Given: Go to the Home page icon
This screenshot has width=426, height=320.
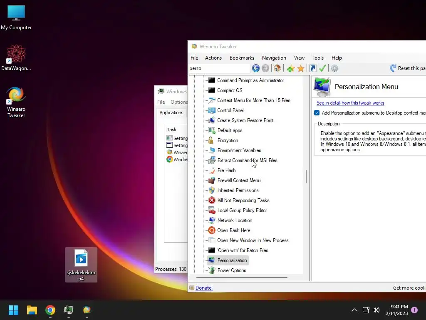Looking at the screenshot, I should pos(277,68).
